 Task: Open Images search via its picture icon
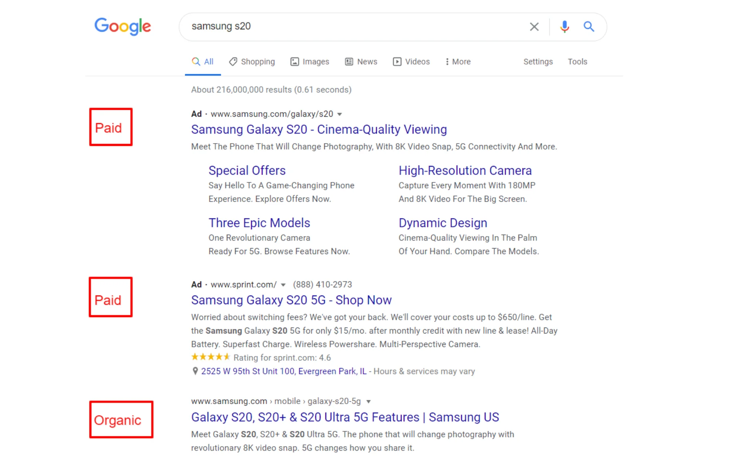(295, 61)
